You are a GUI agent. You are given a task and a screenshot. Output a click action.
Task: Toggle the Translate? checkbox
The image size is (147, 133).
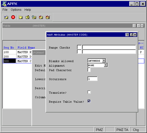[89, 92]
